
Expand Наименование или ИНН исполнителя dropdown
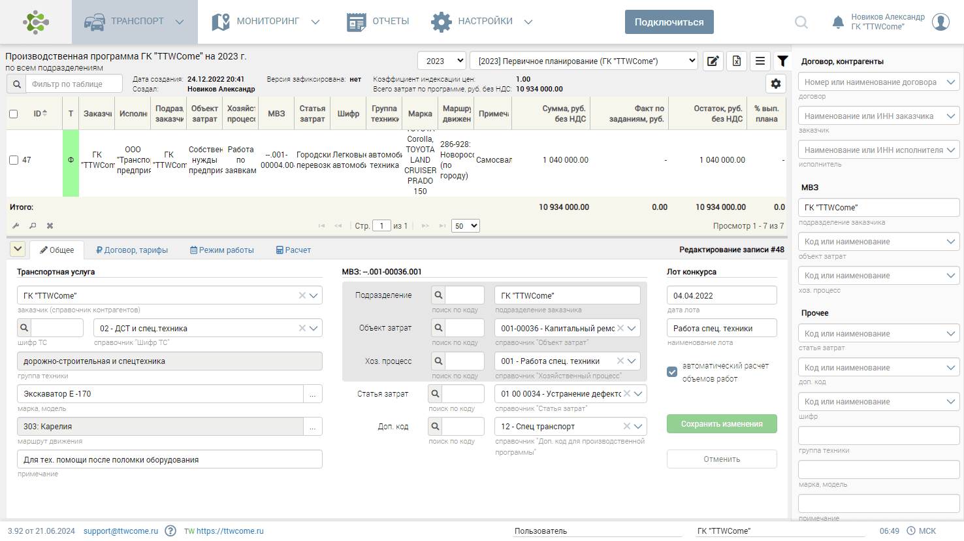(x=952, y=150)
